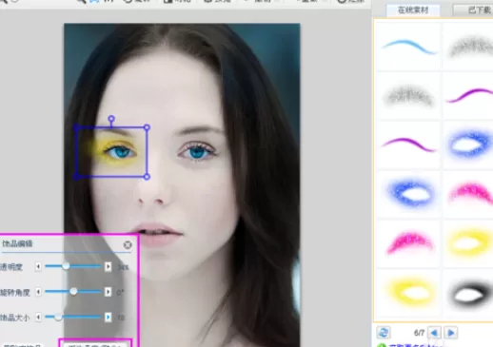Pick purple stroke eyeshadow above blue sparkle ring

coord(469,96)
